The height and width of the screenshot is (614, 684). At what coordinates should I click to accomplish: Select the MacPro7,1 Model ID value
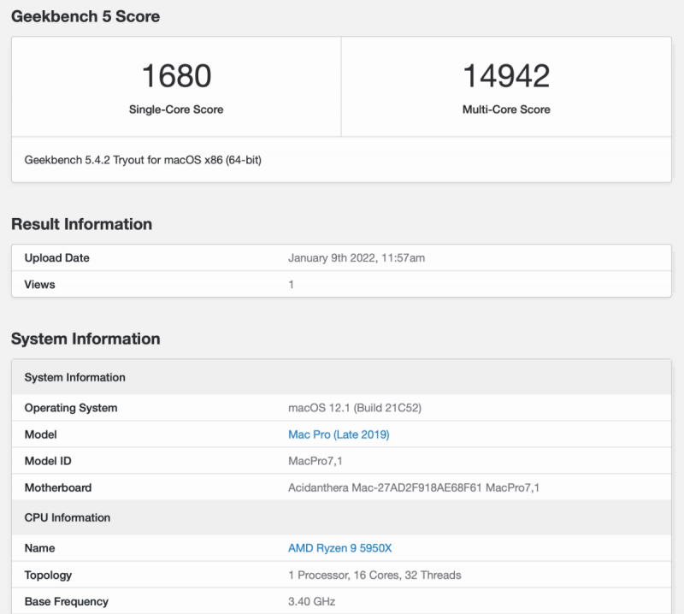(x=315, y=462)
